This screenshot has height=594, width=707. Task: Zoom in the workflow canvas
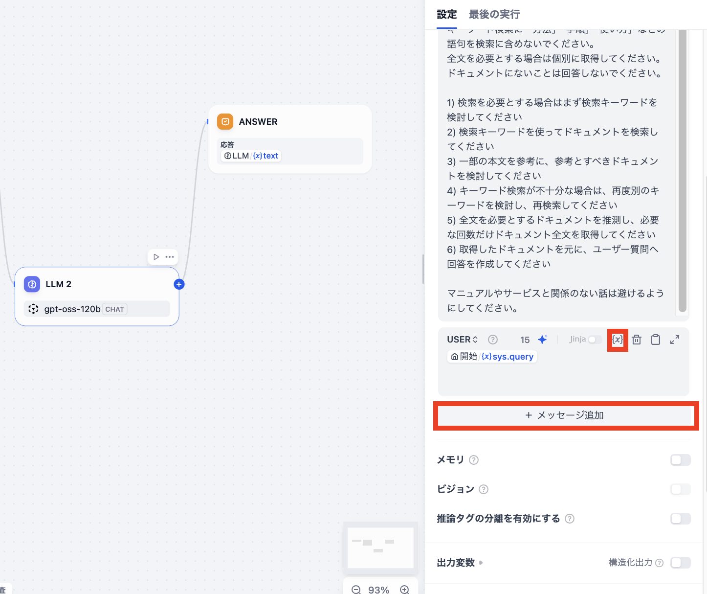pos(404,590)
